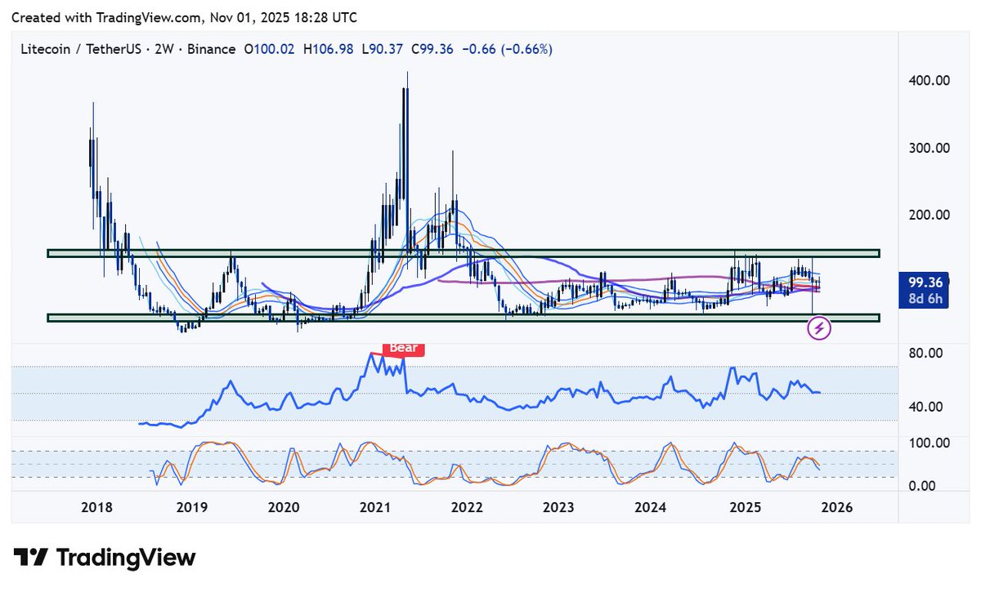Click the TradingView logo at bottom left
This screenshot has height=592, width=981.
pos(103,557)
